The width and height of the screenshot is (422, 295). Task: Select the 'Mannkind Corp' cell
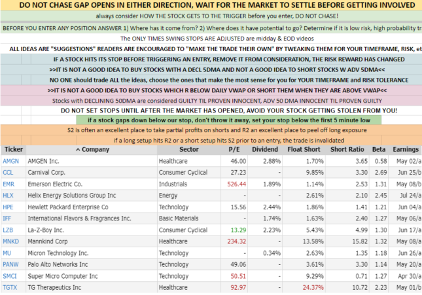click(x=92, y=241)
